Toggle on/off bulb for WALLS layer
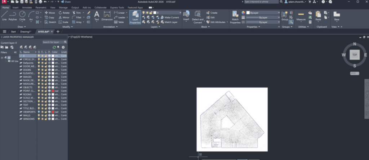This screenshot has height=160, width=369. (x=39, y=115)
